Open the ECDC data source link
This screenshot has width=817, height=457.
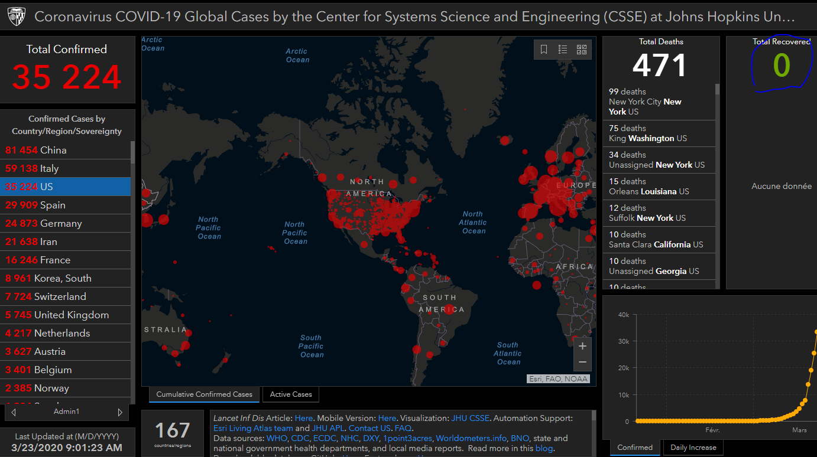pyautogui.click(x=325, y=438)
